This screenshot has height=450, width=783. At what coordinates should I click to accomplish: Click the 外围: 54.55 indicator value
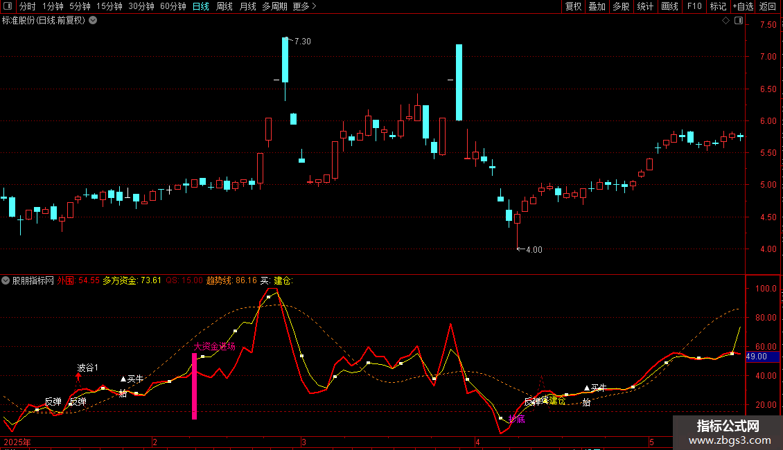point(78,280)
